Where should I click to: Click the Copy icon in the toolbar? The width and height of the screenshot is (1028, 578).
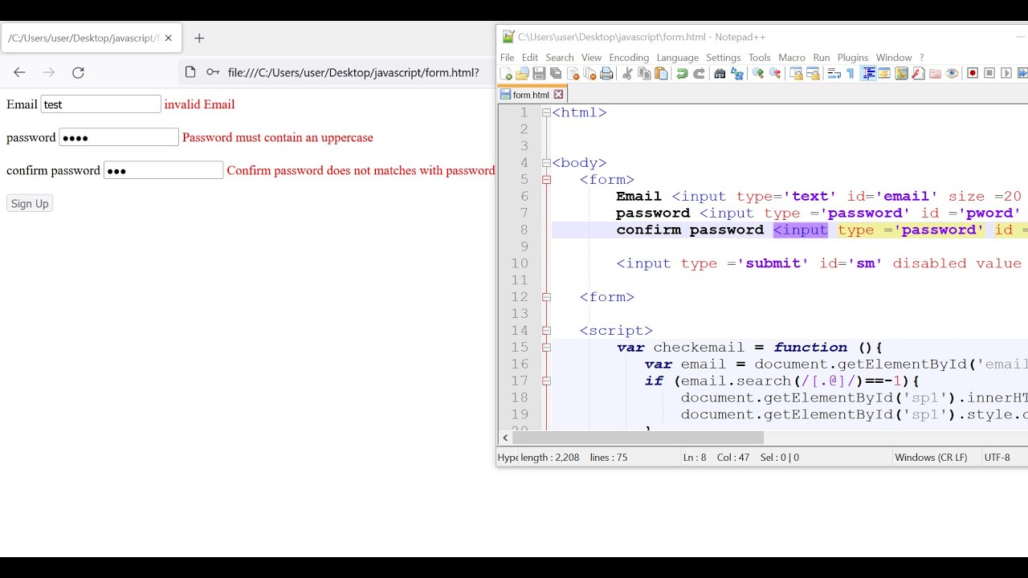pos(644,73)
